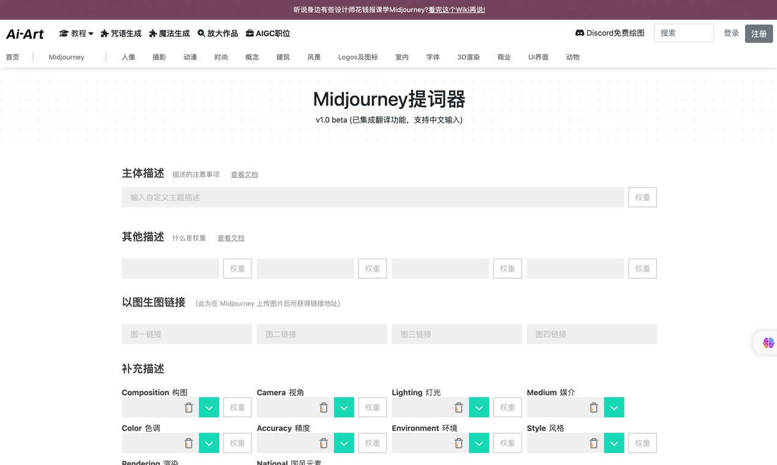Clear Color 色调 with trash icon
Viewport: 777px width, 465px height.
click(x=188, y=443)
